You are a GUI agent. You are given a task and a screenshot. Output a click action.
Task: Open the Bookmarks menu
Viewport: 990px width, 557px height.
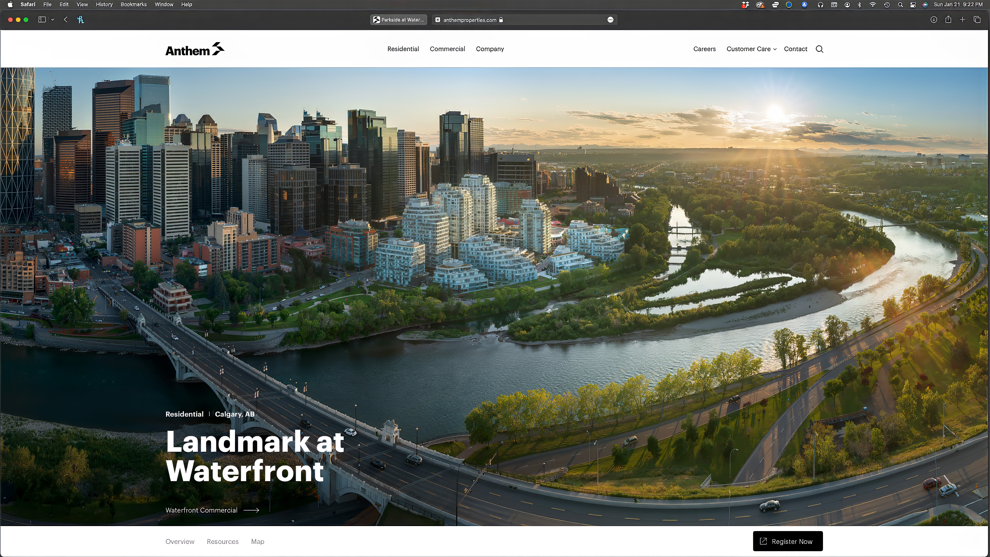pos(133,5)
